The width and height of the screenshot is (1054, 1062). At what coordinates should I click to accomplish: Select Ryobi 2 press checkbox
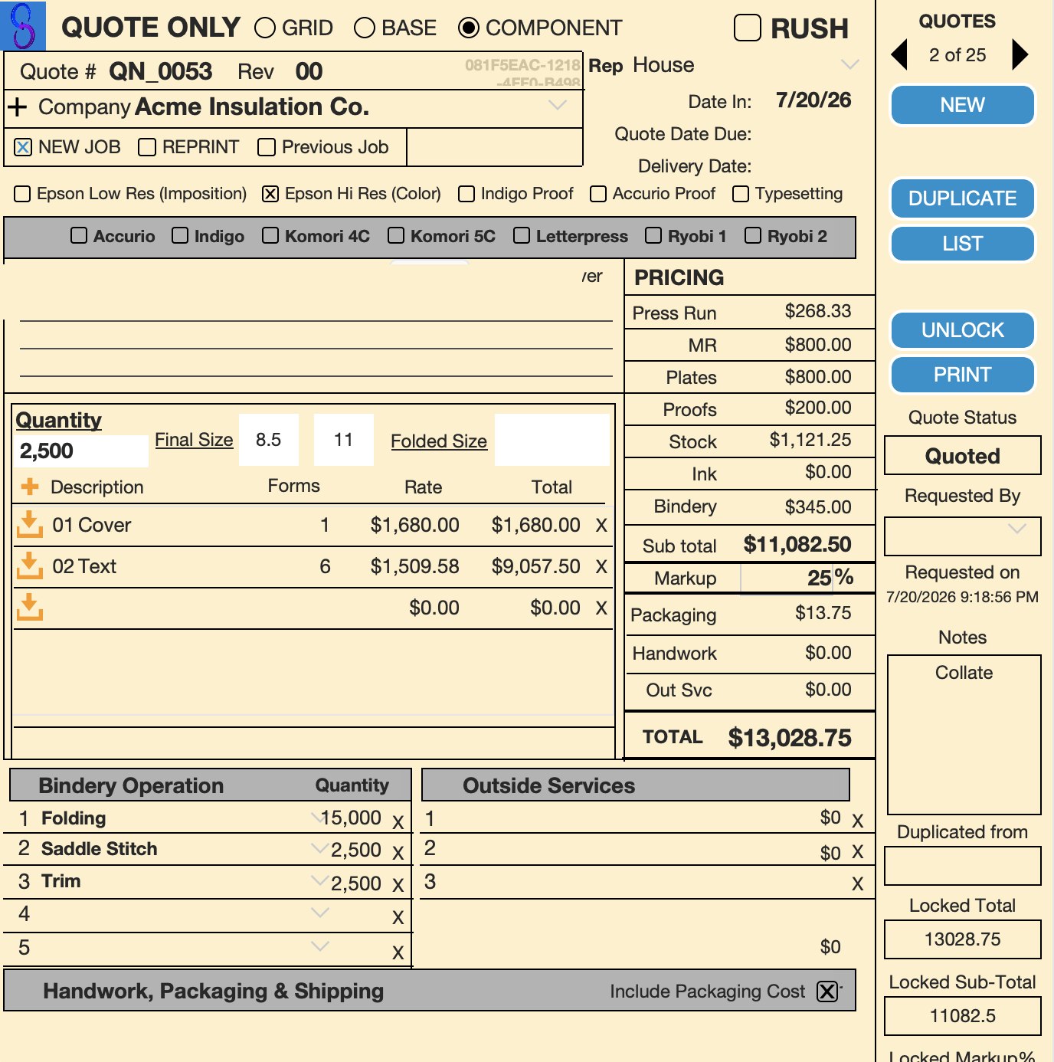(x=753, y=235)
